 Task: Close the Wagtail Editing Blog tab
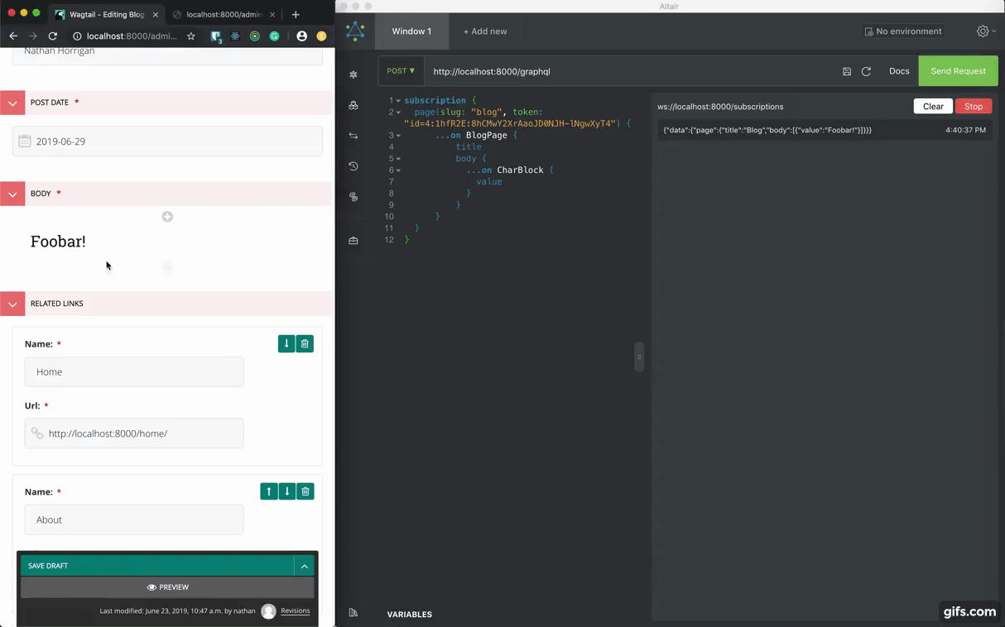point(156,14)
